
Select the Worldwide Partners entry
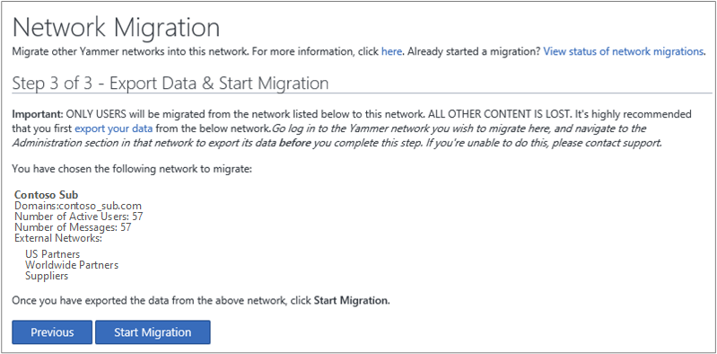pos(72,265)
